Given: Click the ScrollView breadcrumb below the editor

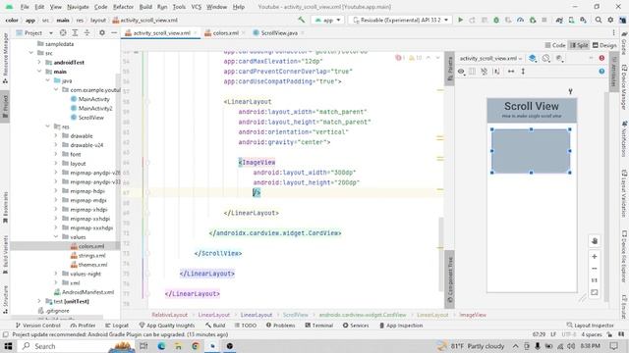Looking at the screenshot, I should pos(295,315).
